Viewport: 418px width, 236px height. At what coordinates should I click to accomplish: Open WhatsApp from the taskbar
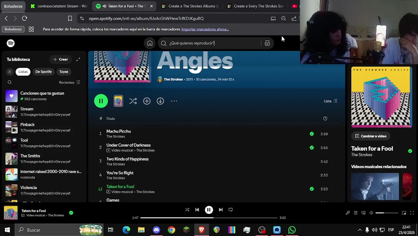tap(292, 230)
